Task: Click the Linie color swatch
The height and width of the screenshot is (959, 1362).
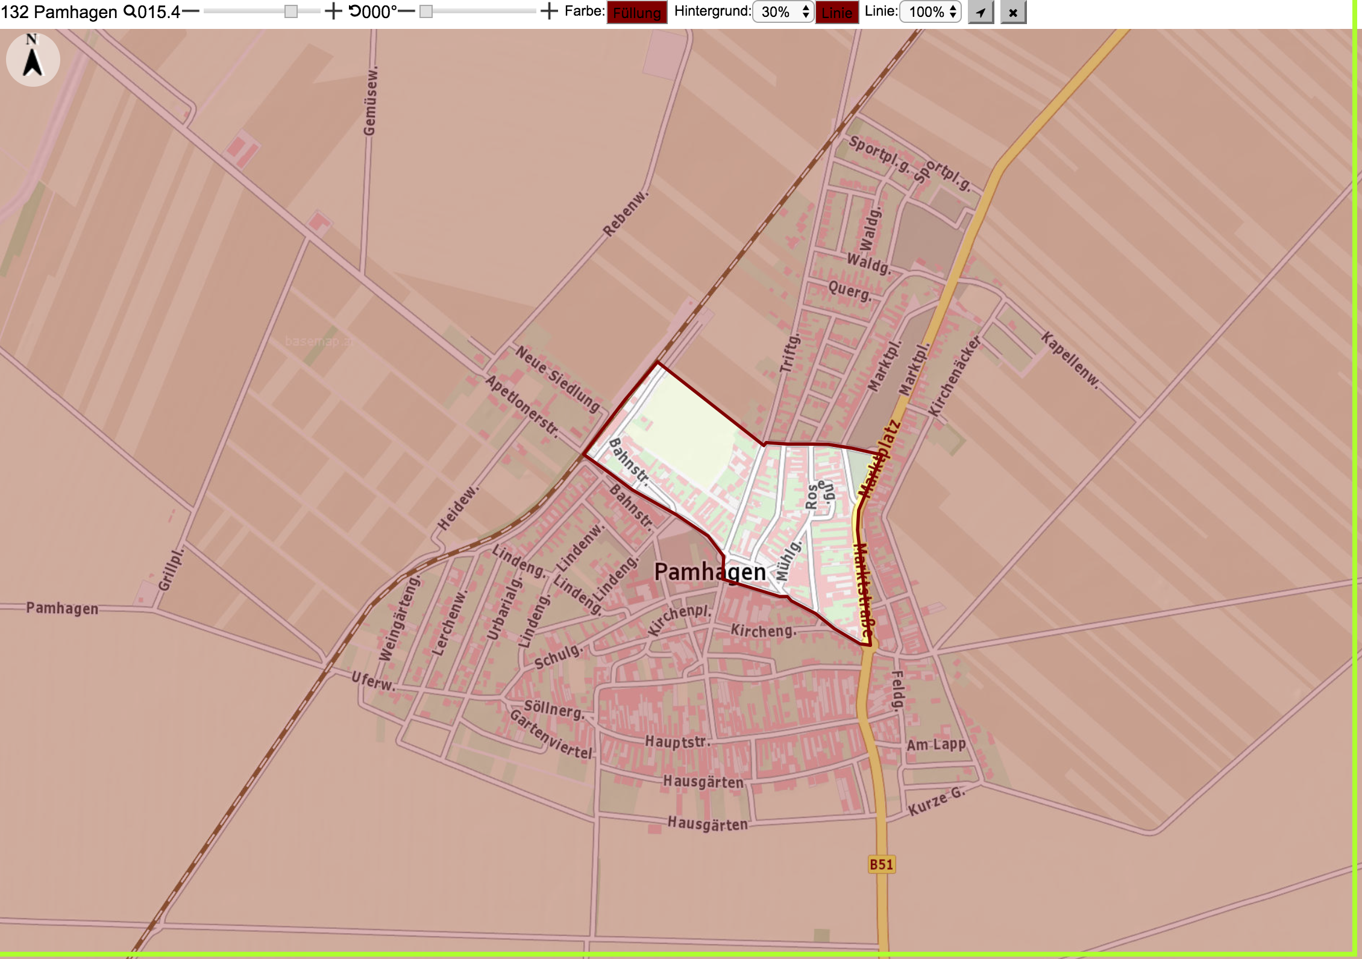Action: [837, 13]
